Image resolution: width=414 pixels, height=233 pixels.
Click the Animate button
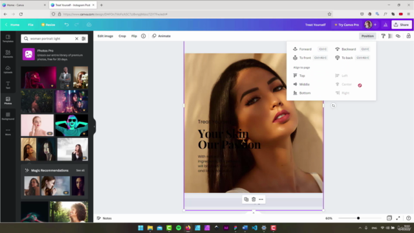(x=161, y=36)
